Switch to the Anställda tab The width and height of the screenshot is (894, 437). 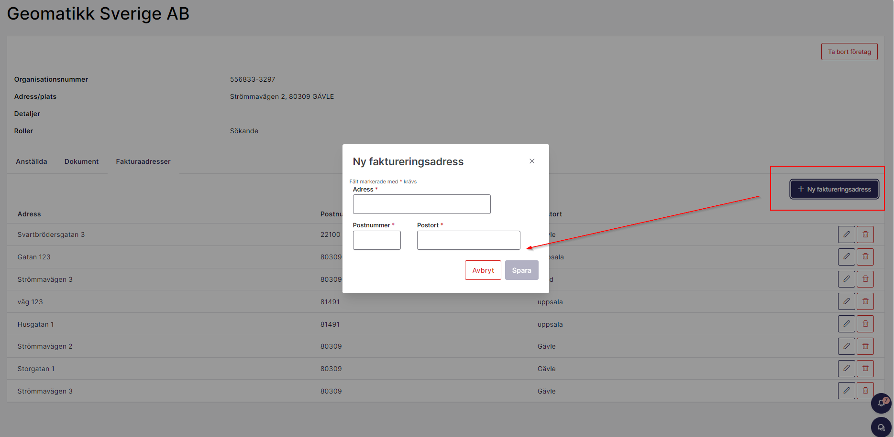(32, 161)
